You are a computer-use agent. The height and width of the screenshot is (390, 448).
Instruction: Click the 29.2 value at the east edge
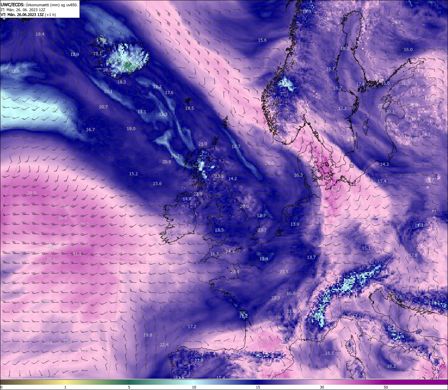coord(426,135)
